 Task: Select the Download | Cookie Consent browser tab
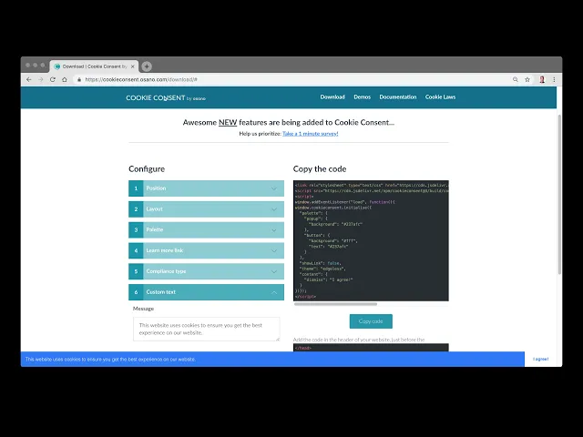pyautogui.click(x=94, y=66)
